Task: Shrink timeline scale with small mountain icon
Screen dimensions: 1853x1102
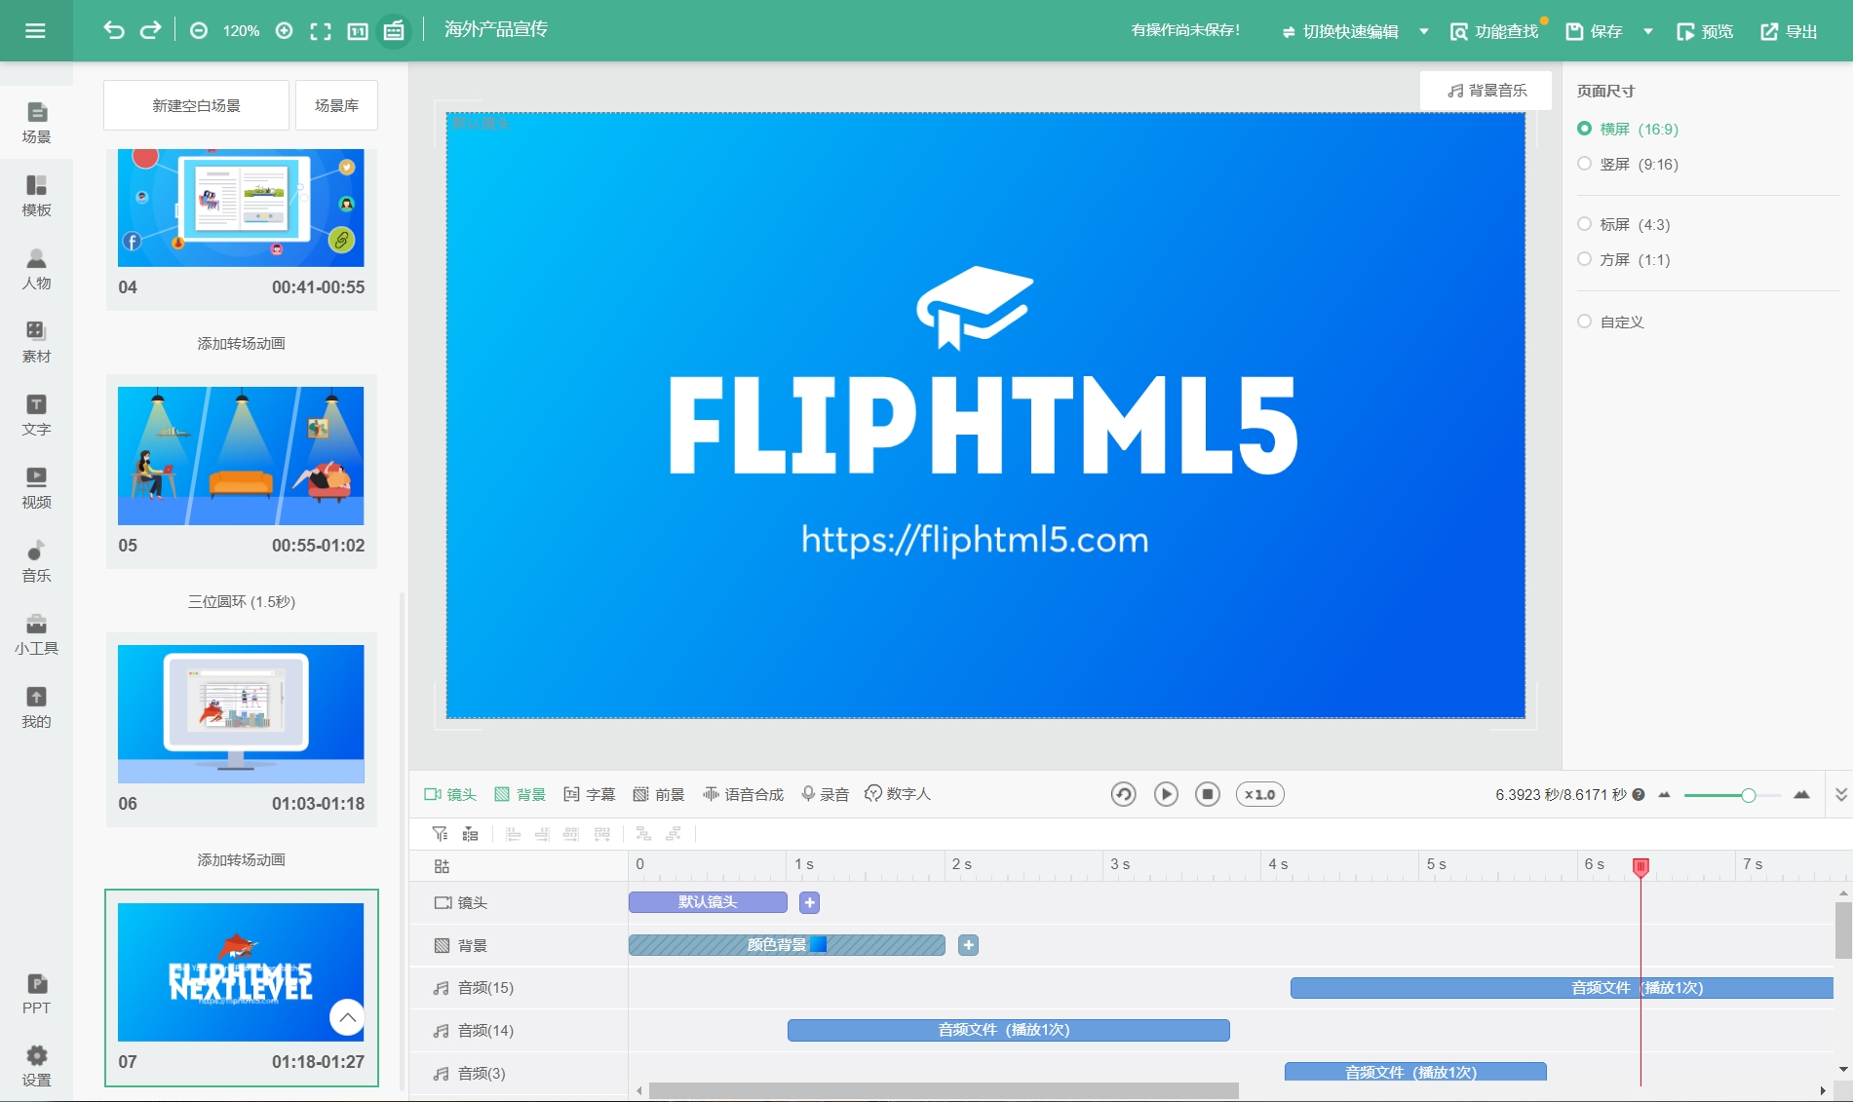Action: click(x=1665, y=795)
